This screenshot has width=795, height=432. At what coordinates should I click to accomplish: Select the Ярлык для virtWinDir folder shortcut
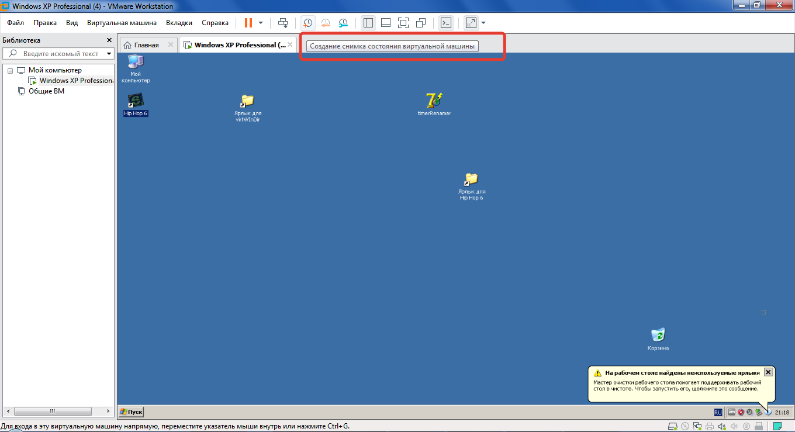pyautogui.click(x=247, y=108)
